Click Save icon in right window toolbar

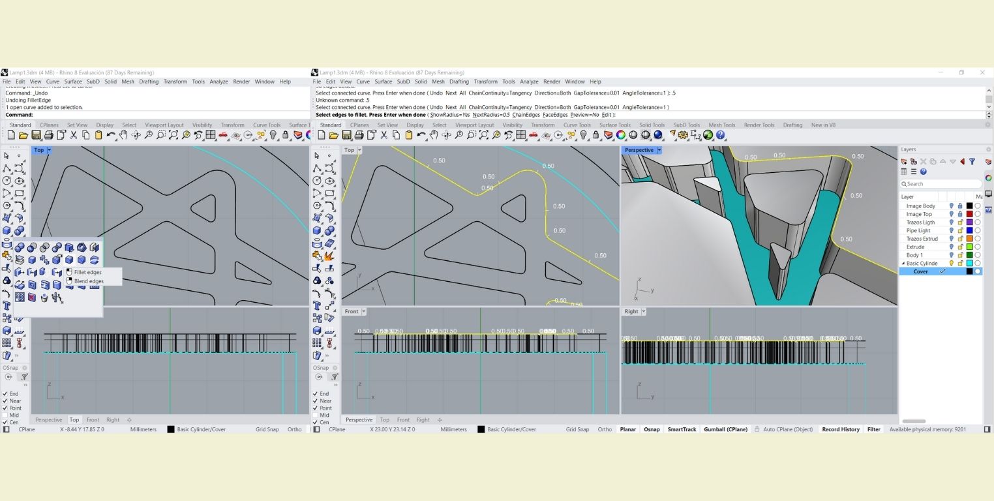pyautogui.click(x=346, y=135)
